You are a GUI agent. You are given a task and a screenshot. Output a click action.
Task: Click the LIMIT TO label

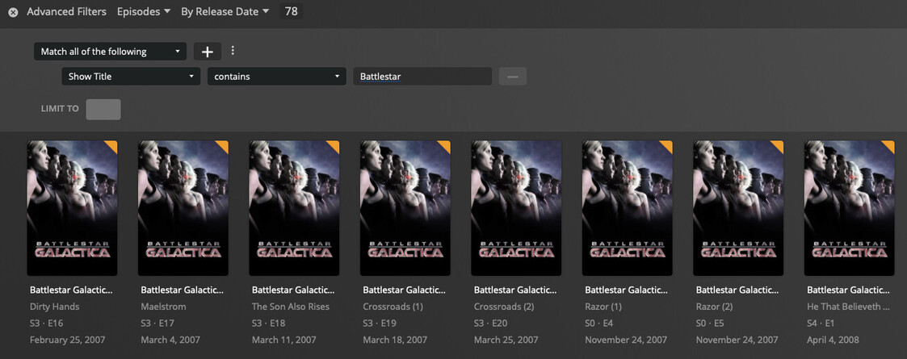point(60,109)
